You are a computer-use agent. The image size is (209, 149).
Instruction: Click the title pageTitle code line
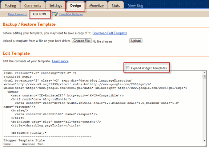click(x=46, y=125)
